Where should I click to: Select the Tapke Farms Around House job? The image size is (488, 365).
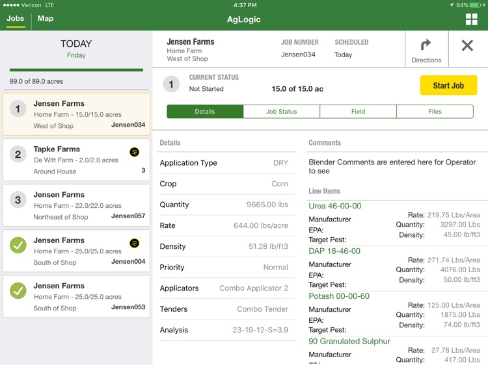click(x=76, y=160)
